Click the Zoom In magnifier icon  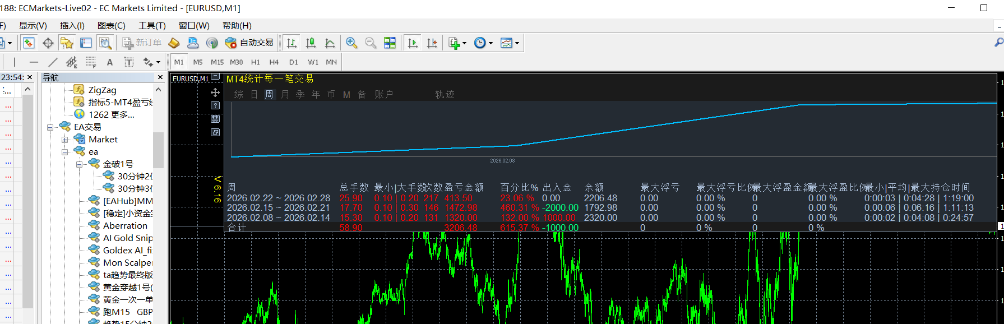pos(351,43)
